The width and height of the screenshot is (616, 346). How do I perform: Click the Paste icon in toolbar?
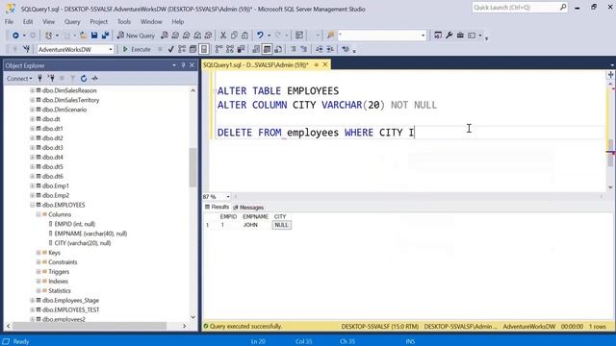click(x=244, y=36)
